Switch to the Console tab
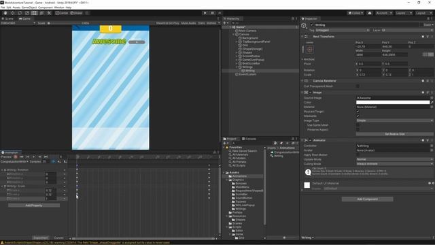Viewport: 435px width, 245px height. tap(249, 139)
